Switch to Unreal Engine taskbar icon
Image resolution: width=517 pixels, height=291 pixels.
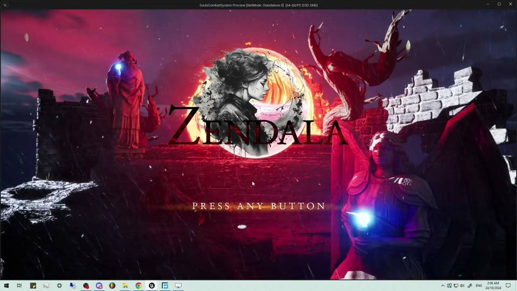pos(151,286)
